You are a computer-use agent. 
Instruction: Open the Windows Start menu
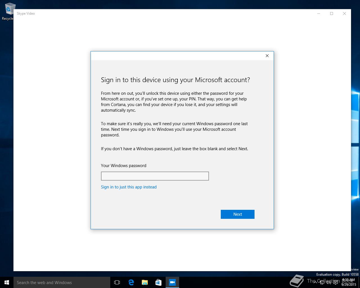coord(7,282)
